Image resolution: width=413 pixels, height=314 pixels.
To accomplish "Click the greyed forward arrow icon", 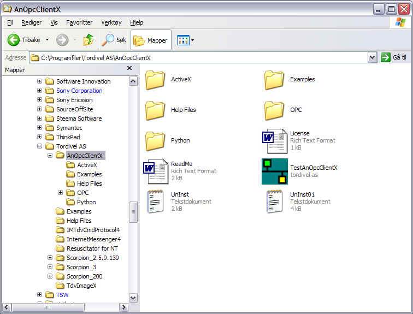I will pyautogui.click(x=62, y=40).
